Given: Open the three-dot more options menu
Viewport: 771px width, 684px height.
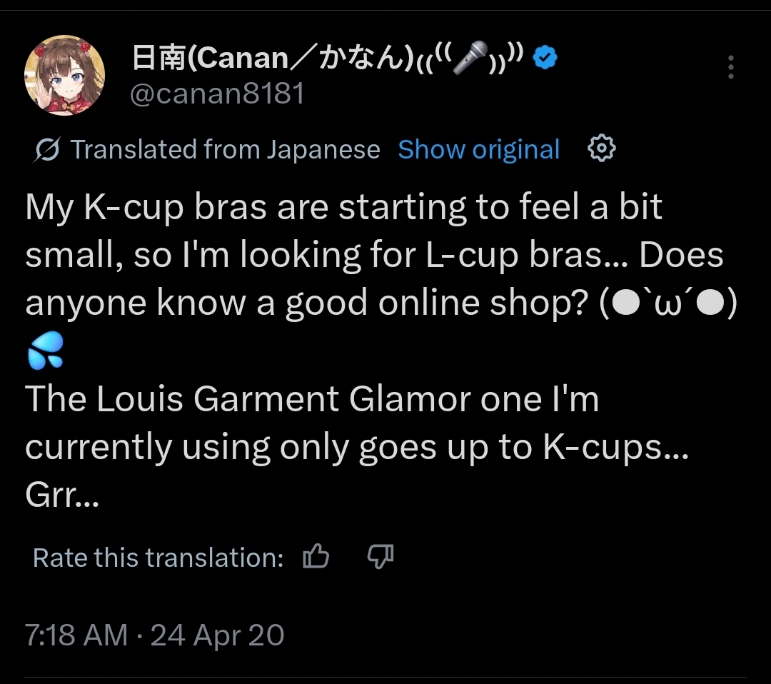Looking at the screenshot, I should coord(731,67).
